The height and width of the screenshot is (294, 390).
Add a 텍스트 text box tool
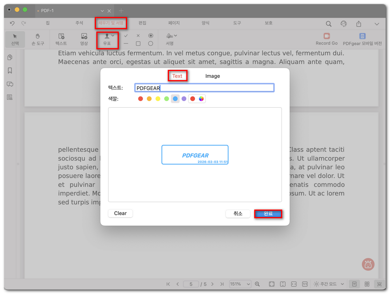(61, 39)
